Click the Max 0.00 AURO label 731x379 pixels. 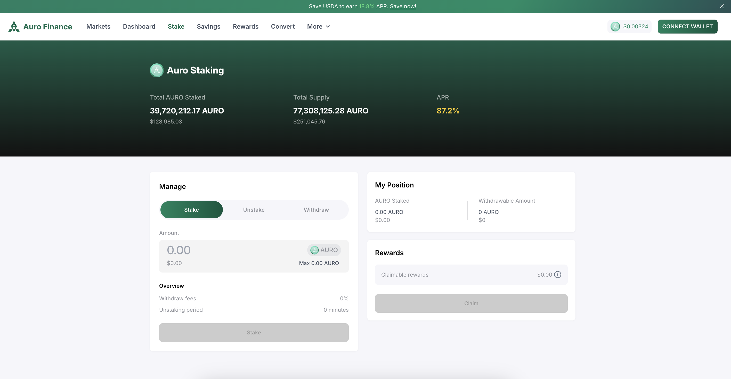point(319,263)
